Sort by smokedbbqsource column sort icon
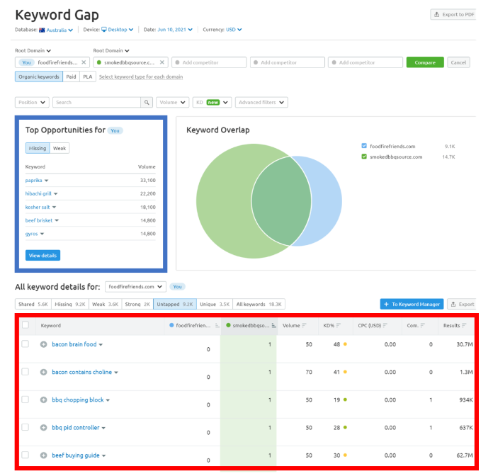The height and width of the screenshot is (476, 493). pyautogui.click(x=274, y=325)
